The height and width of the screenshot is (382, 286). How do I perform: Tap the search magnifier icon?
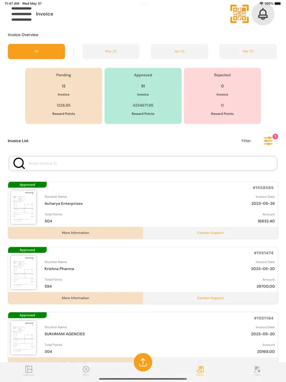pyautogui.click(x=19, y=163)
